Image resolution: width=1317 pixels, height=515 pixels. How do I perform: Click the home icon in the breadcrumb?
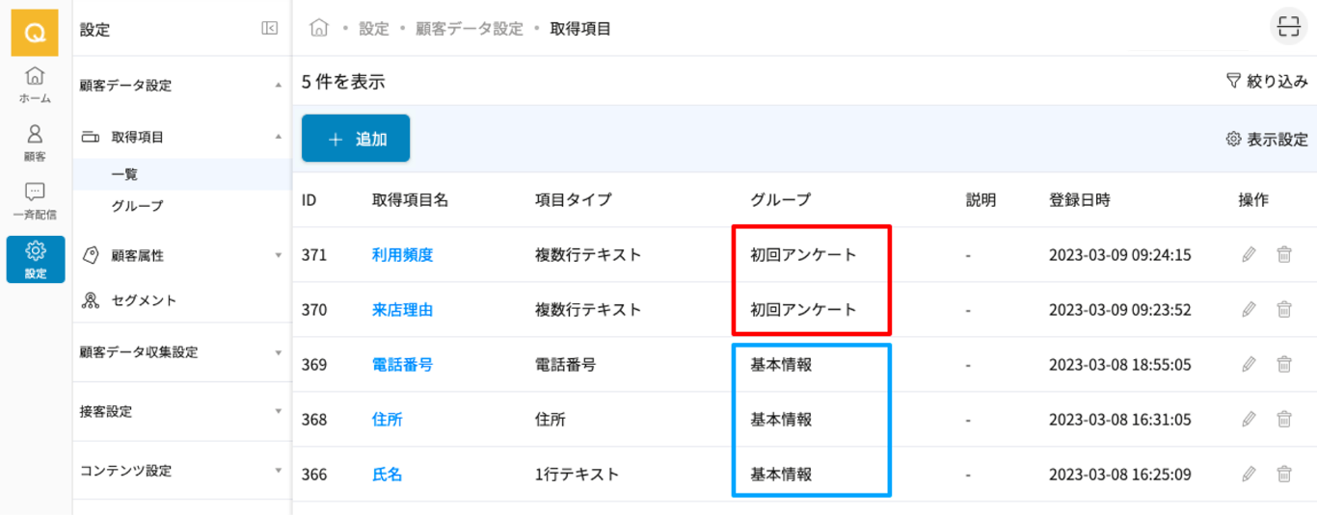pyautogui.click(x=319, y=28)
